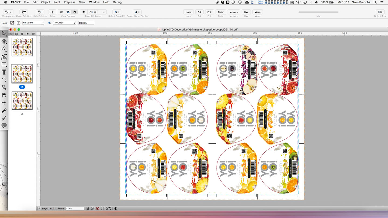Toggle the stroke swatch box
This screenshot has height=218, width=388.
tap(19, 23)
